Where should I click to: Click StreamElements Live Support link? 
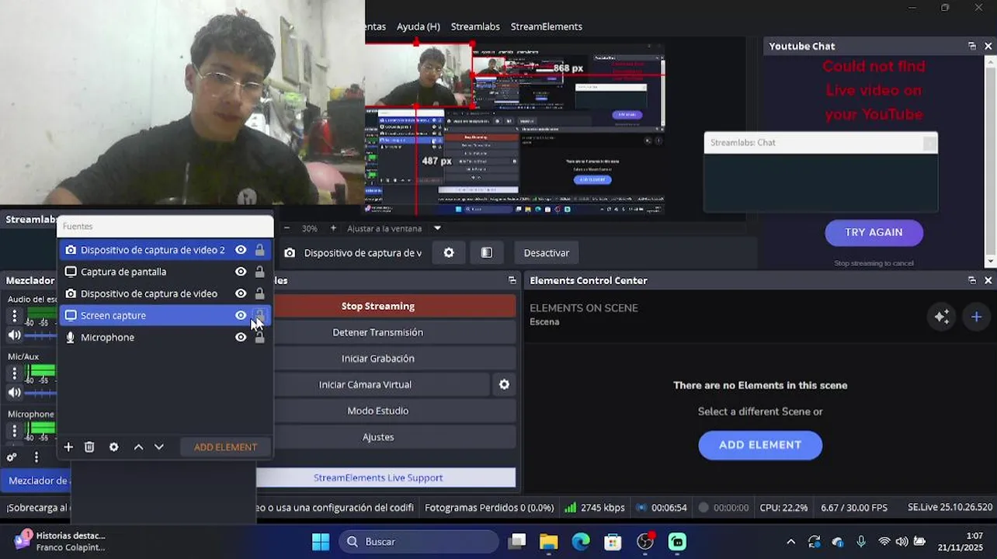pos(386,477)
